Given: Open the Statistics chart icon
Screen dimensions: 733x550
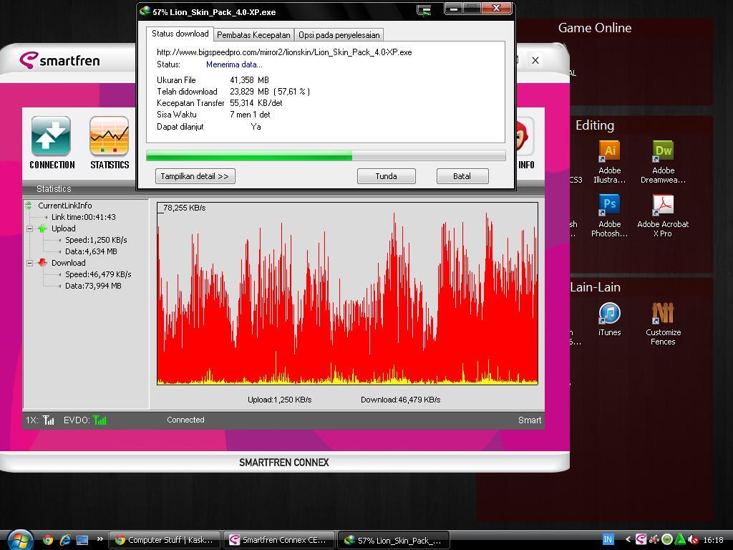Looking at the screenshot, I should (109, 137).
